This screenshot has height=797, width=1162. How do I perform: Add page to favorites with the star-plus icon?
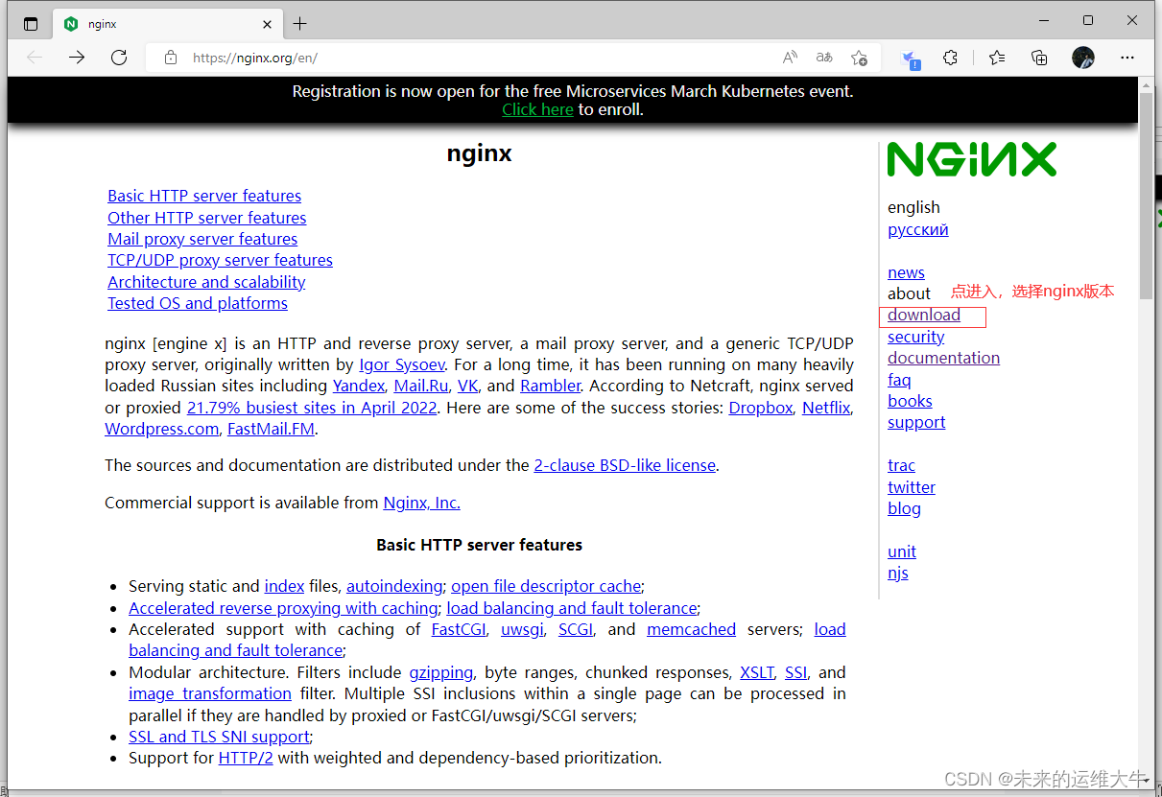859,58
